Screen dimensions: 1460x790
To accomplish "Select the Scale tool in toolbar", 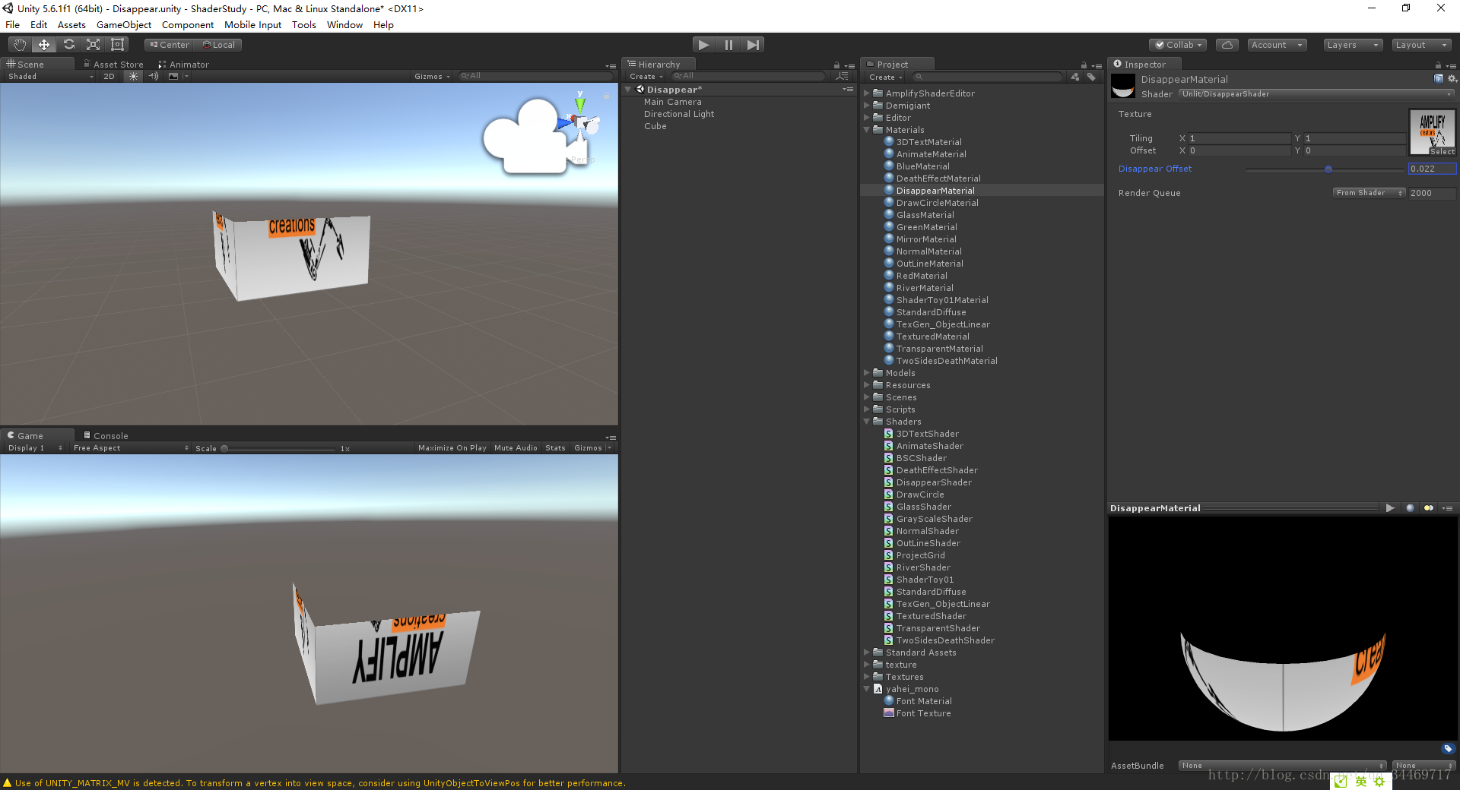I will [93, 45].
